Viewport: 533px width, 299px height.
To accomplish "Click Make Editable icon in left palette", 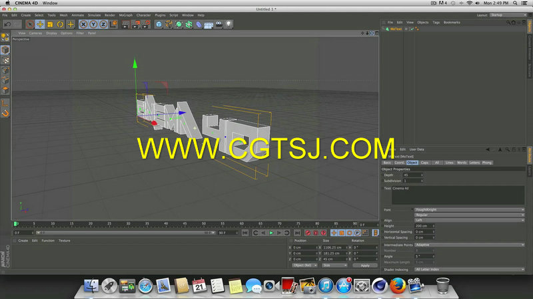I will tap(5, 37).
